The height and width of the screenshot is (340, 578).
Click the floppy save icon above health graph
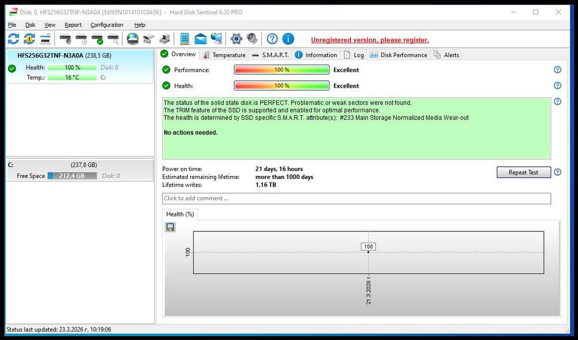pos(170,227)
